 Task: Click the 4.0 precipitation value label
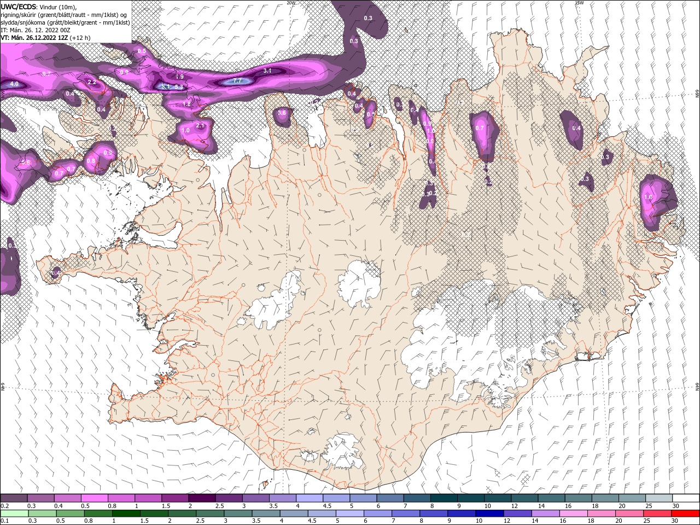tap(14, 84)
